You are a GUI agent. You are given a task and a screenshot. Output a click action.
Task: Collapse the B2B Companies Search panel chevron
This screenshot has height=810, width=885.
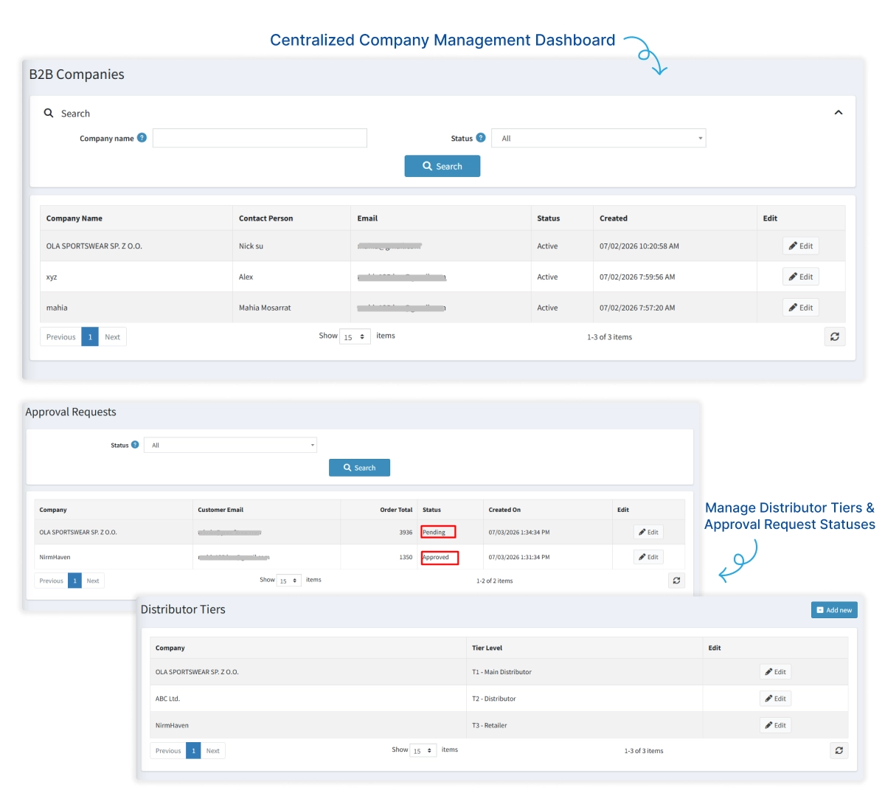(x=839, y=113)
